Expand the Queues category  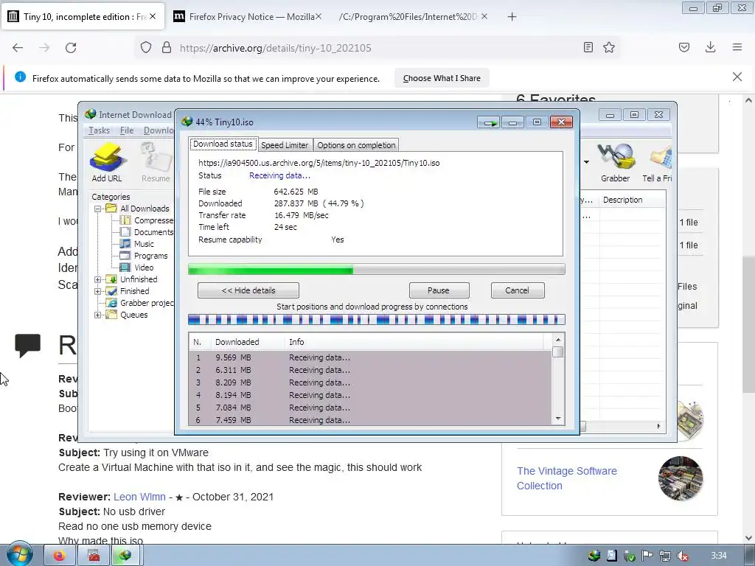98,315
